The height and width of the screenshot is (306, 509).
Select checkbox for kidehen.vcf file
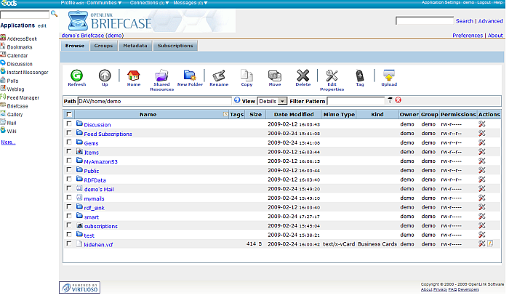click(x=69, y=244)
